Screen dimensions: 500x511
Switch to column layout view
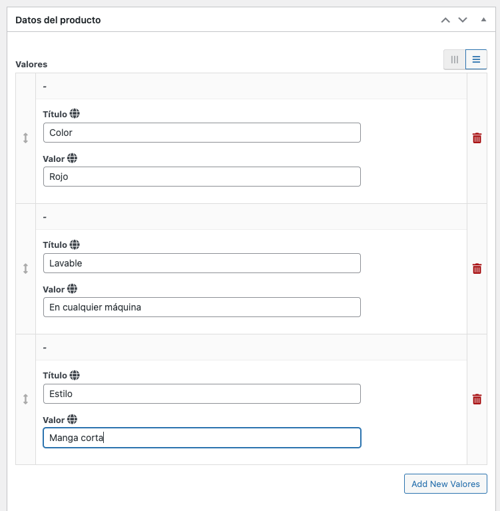click(x=455, y=59)
